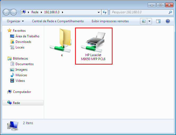
Task: Click the HP LaserJet M9050 MFP PCL6 label
Action: pyautogui.click(x=93, y=57)
